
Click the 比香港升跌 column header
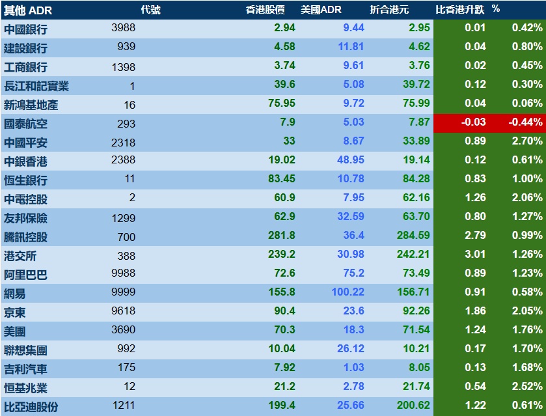pyautogui.click(x=459, y=10)
